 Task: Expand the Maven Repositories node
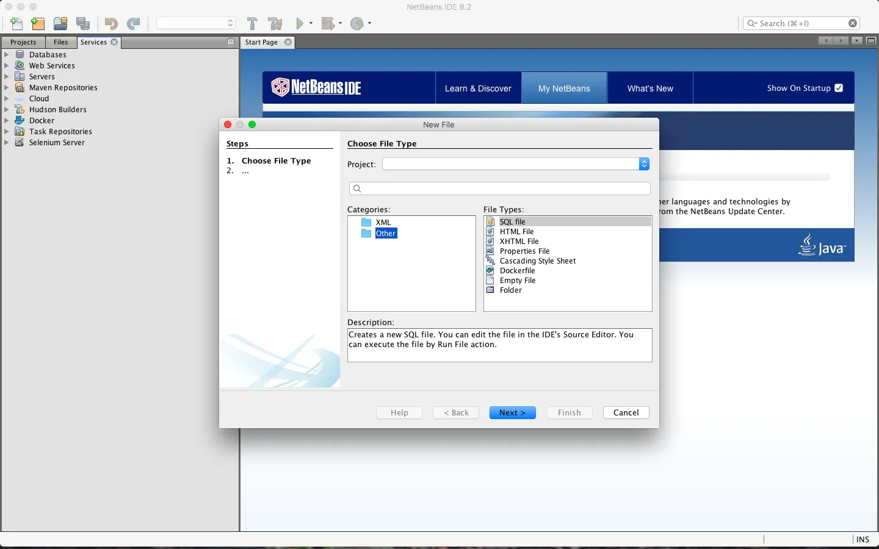7,88
